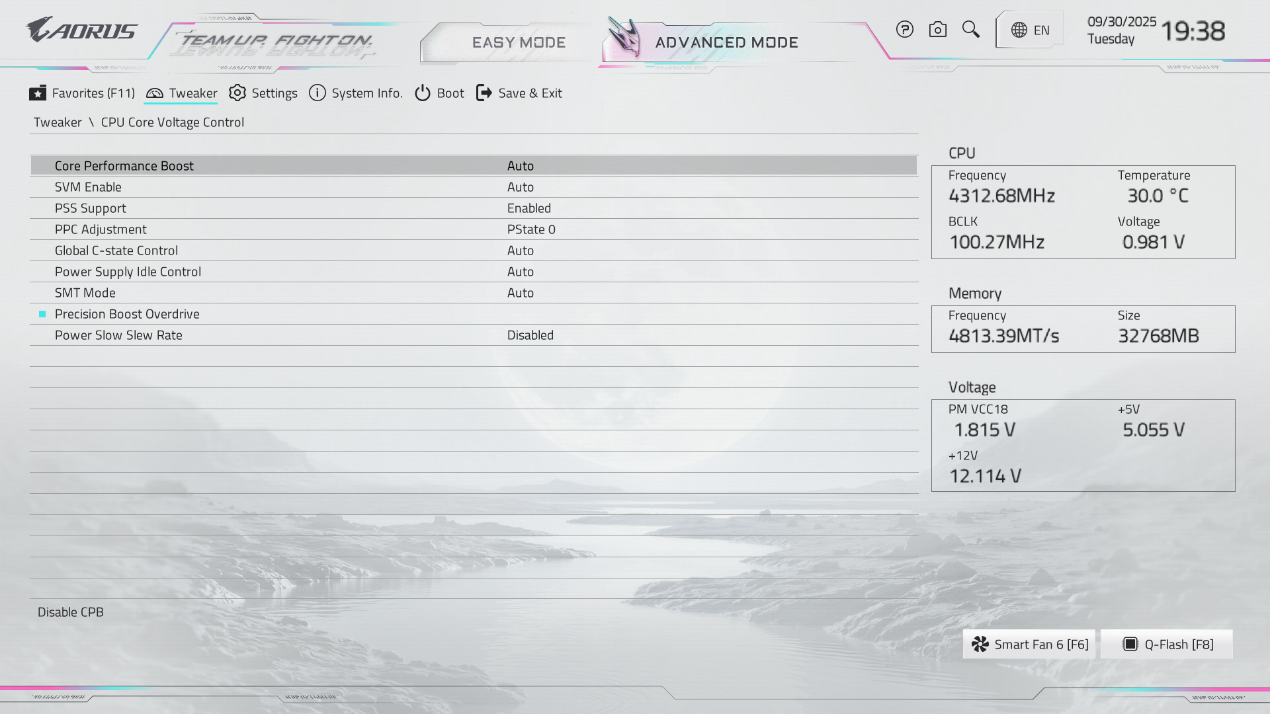Click the Favorites star folder icon

coord(38,93)
